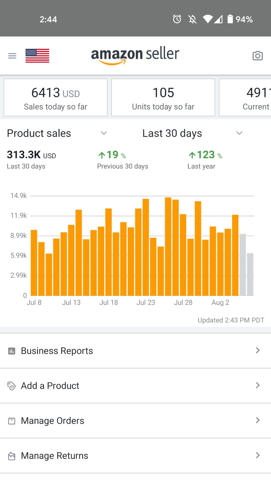Viewport: 271px width, 483px height.
Task: Tap the Business Reports chart icon
Action: pyautogui.click(x=12, y=351)
